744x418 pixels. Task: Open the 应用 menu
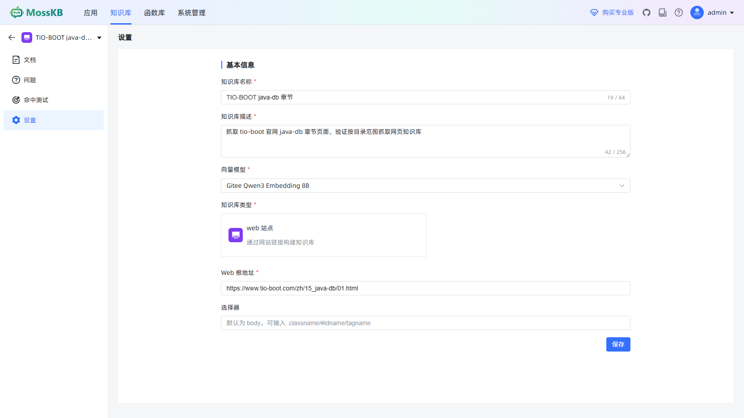(91, 13)
